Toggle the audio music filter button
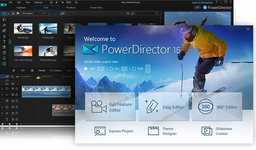 coord(63,13)
